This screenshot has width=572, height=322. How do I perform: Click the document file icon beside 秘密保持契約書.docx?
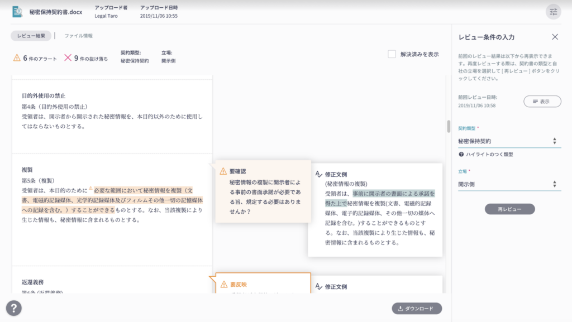(17, 12)
